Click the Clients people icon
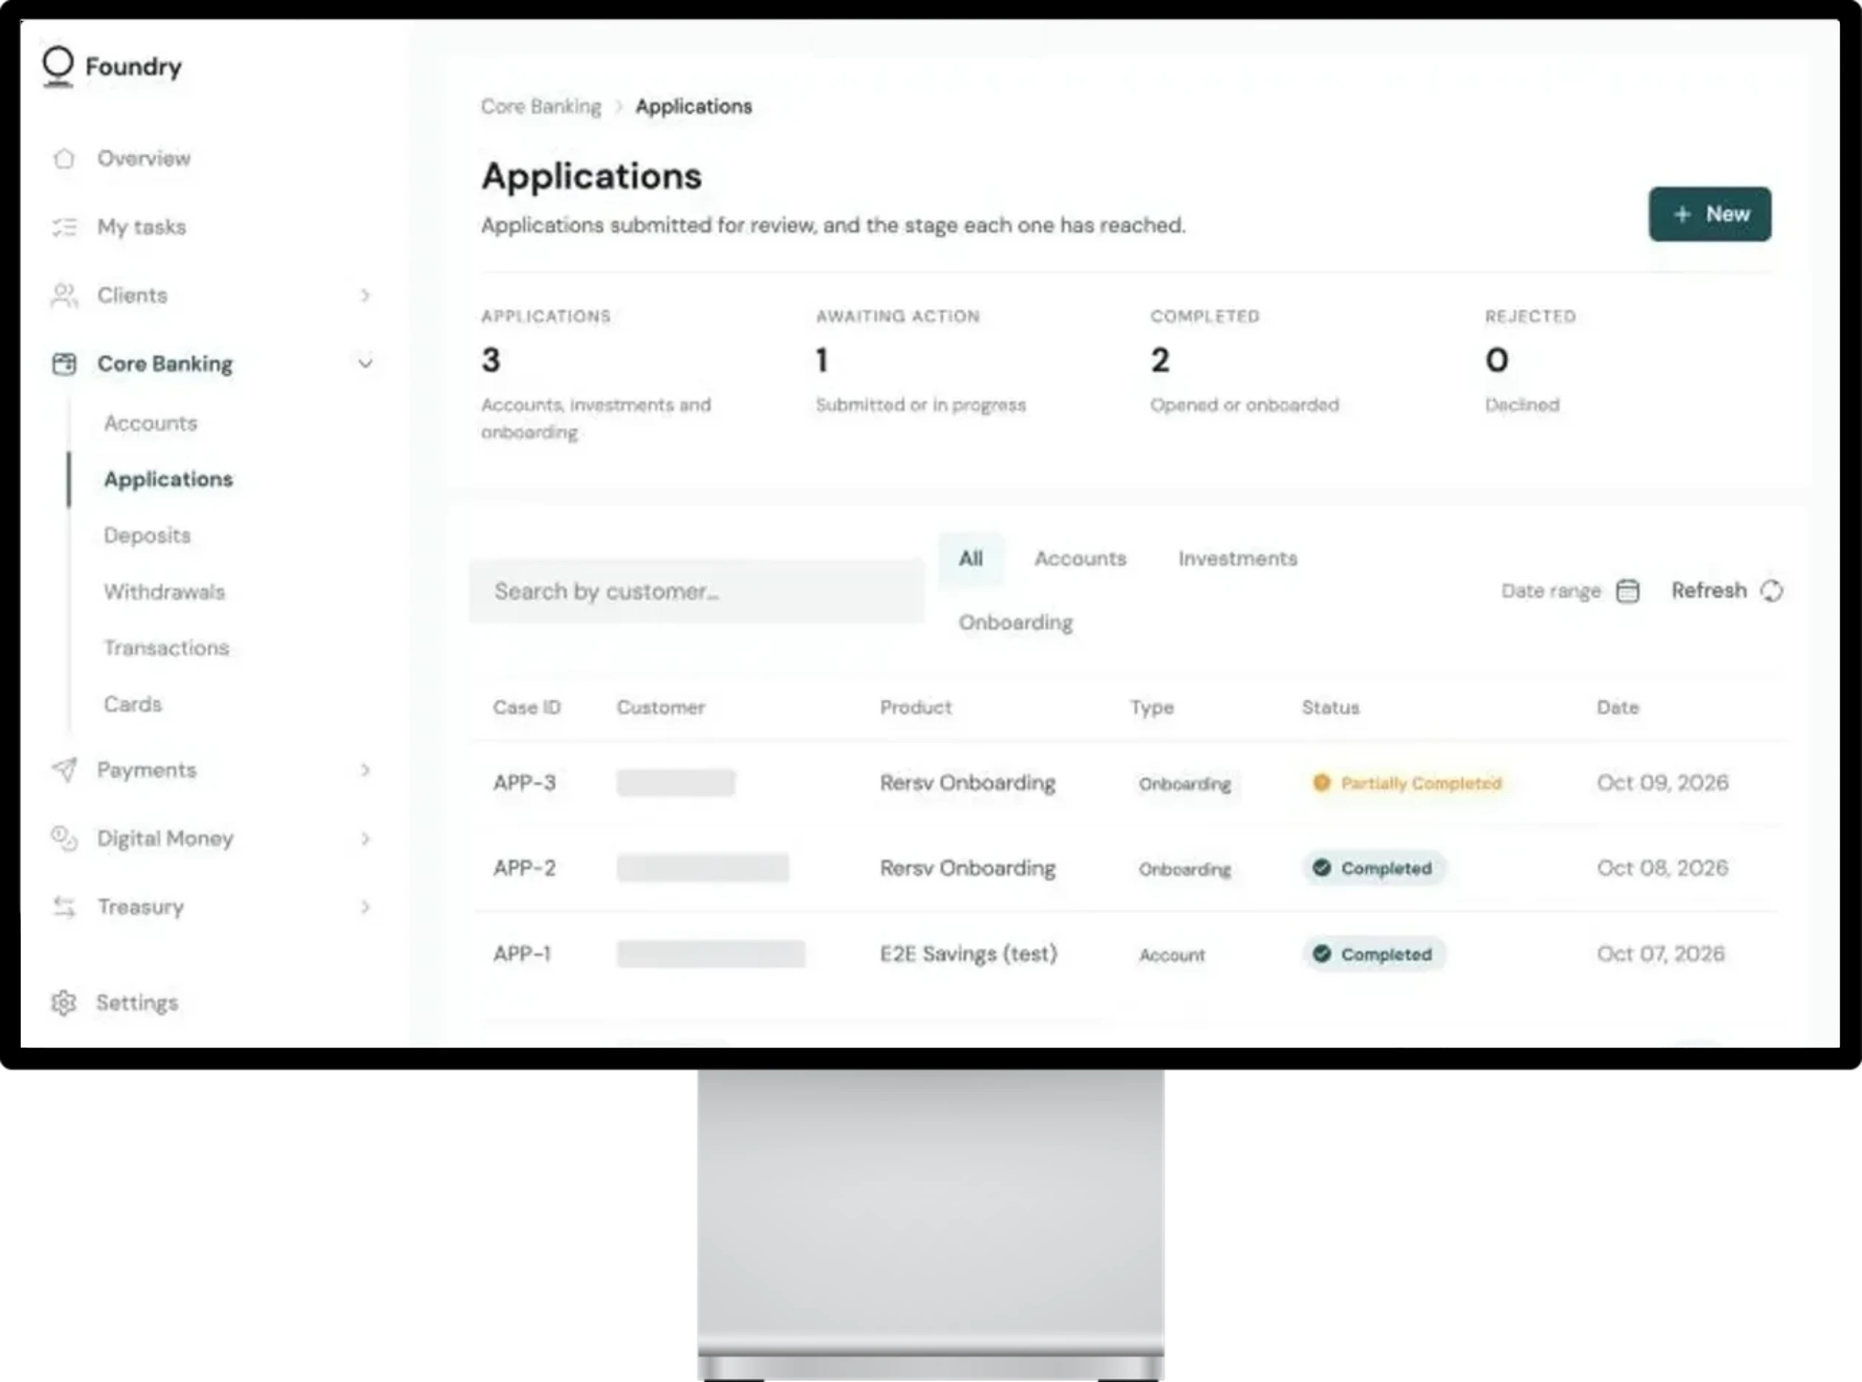This screenshot has width=1862, height=1382. coord(64,295)
